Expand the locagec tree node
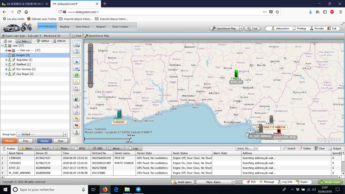Screen dimensions: 345x194 [6, 55]
